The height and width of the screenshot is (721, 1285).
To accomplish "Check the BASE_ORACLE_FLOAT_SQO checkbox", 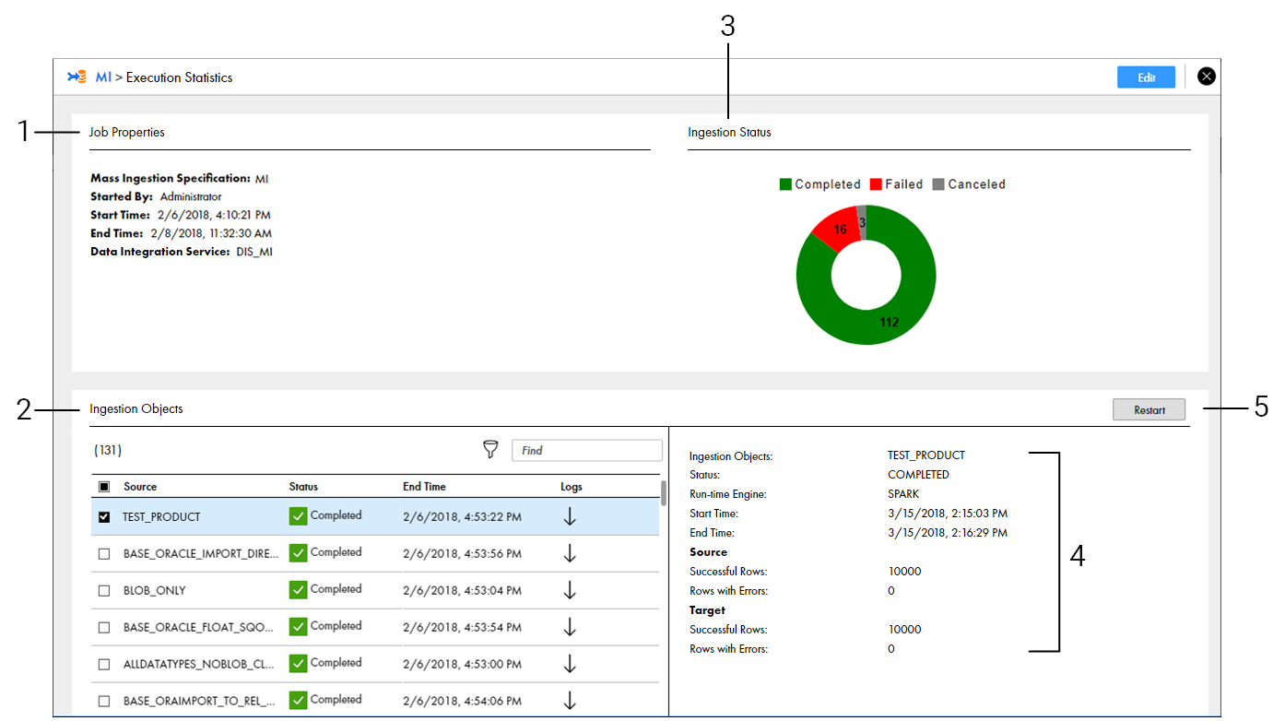I will pyautogui.click(x=104, y=628).
